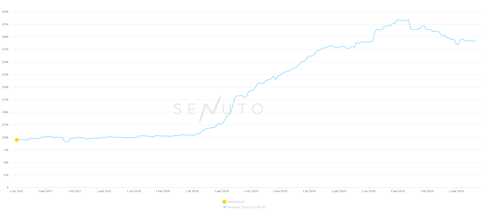Toggle the medonet.pl series label in legend
Image resolution: width=483 pixels, height=217 pixels.
pyautogui.click(x=235, y=202)
